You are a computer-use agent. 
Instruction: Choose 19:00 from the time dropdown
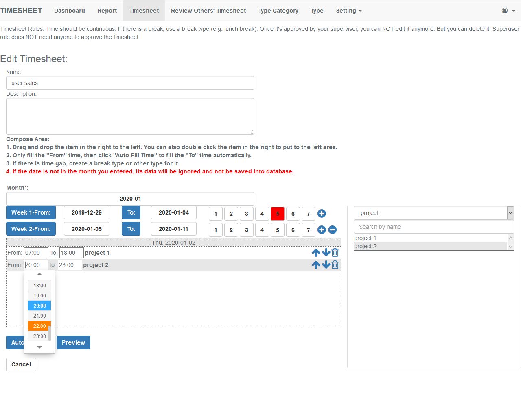click(x=39, y=295)
